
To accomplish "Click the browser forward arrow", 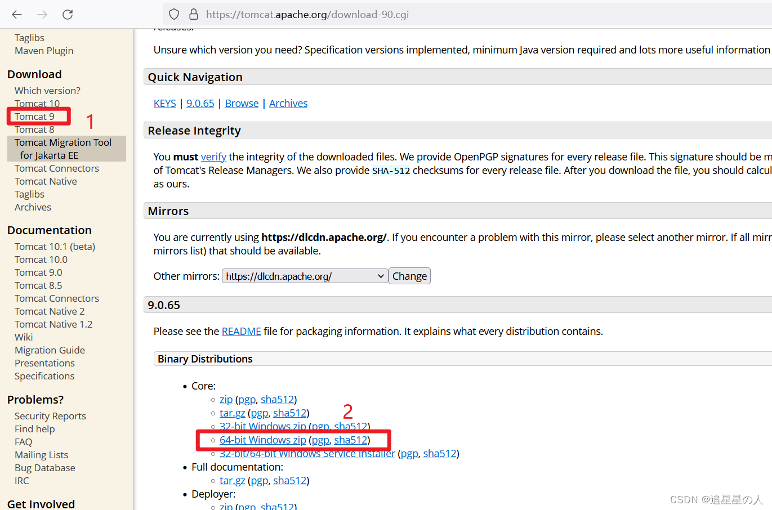I will point(42,15).
